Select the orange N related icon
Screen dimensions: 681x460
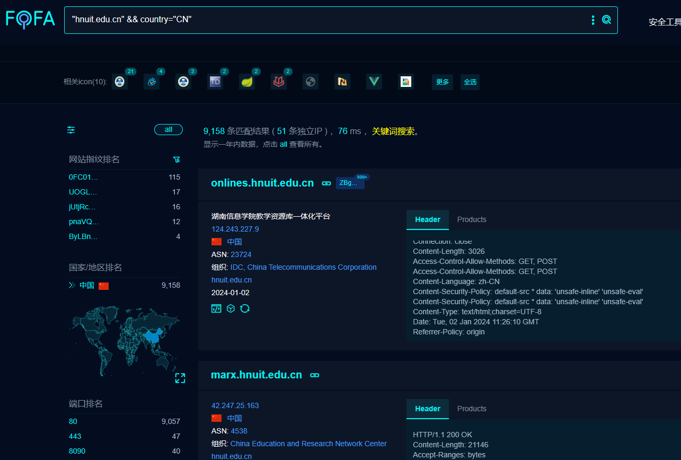click(x=342, y=82)
